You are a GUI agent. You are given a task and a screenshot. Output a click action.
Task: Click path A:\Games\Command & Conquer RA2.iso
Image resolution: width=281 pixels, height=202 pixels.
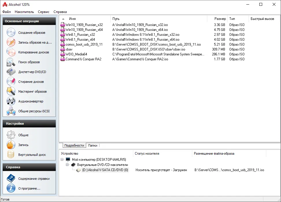click(140, 59)
